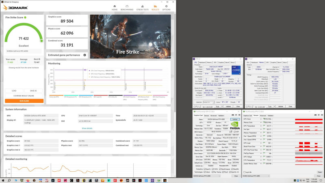Switch to Mainboard tab in CPU-Z CPU window
Image resolution: width=325 pixels, height=183 pixels.
[202, 62]
